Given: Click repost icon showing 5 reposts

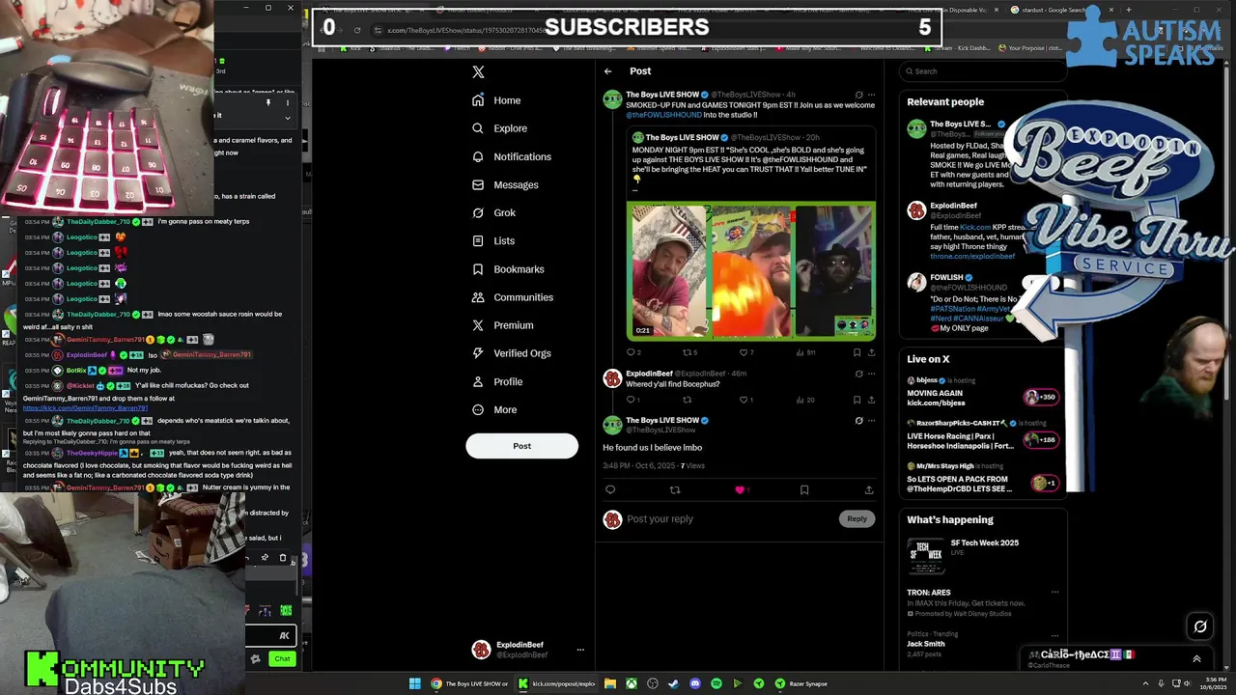Looking at the screenshot, I should tap(689, 352).
